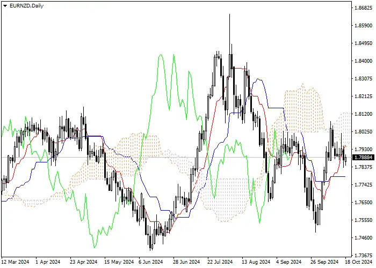Click the 15 May 2024 date label
Viewport: 376px width, 268px height.
119,262
